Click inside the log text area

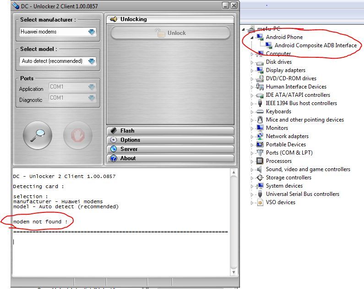click(121, 222)
